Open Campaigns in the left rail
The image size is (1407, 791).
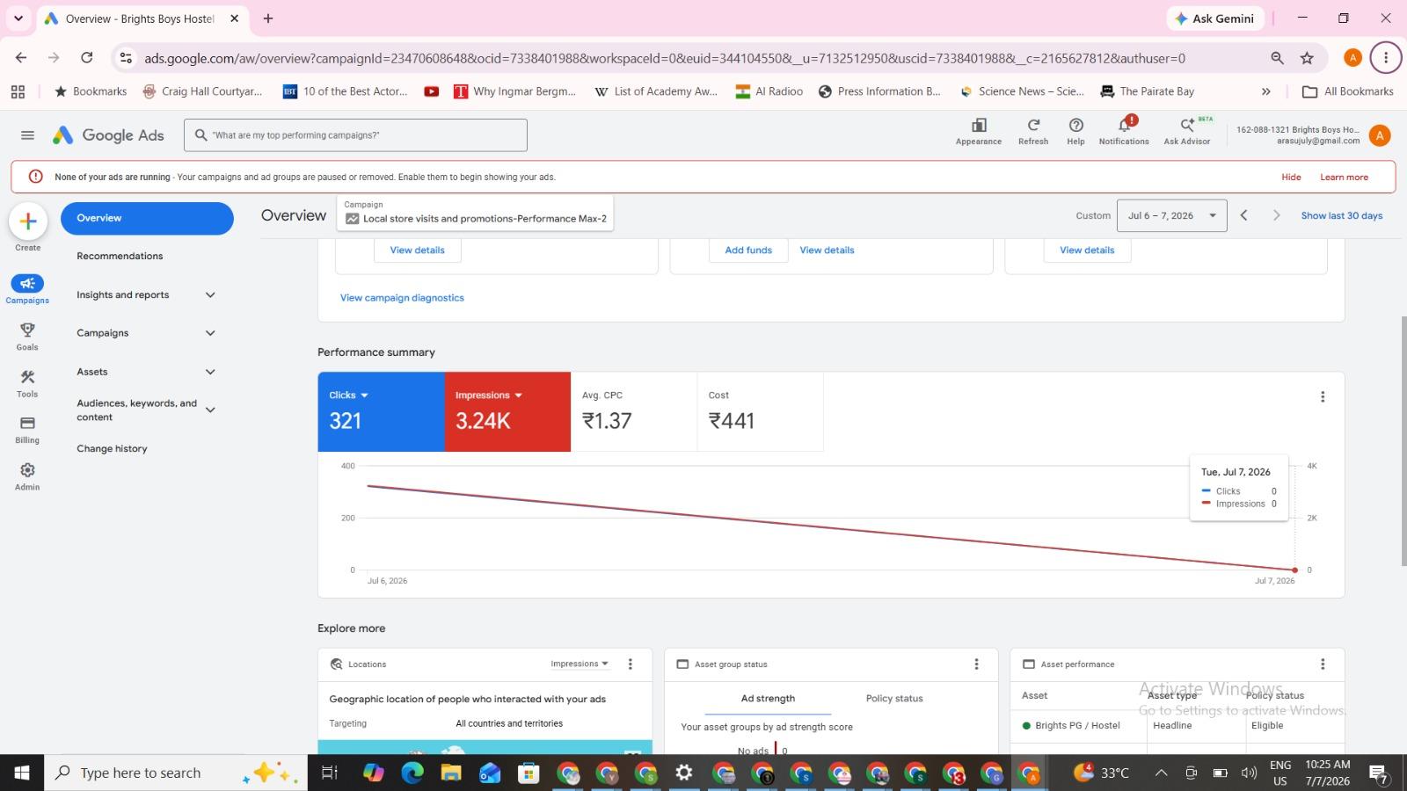pos(27,289)
